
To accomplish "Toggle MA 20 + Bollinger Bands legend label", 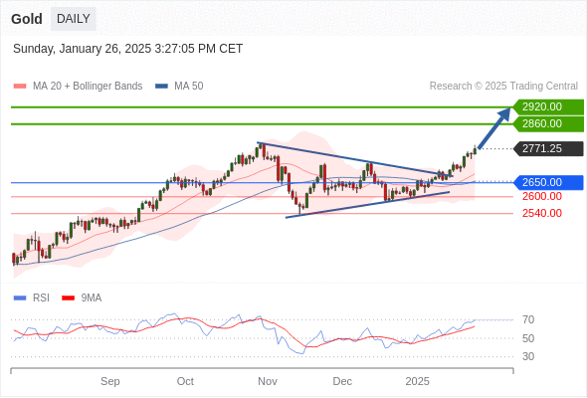I will pos(88,87).
